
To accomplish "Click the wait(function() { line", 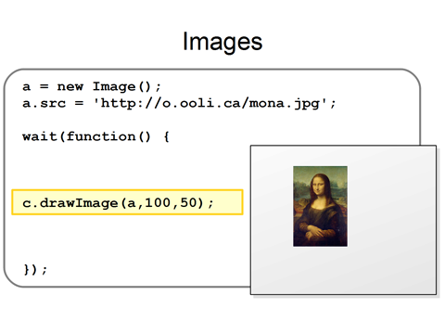I will tap(95, 136).
